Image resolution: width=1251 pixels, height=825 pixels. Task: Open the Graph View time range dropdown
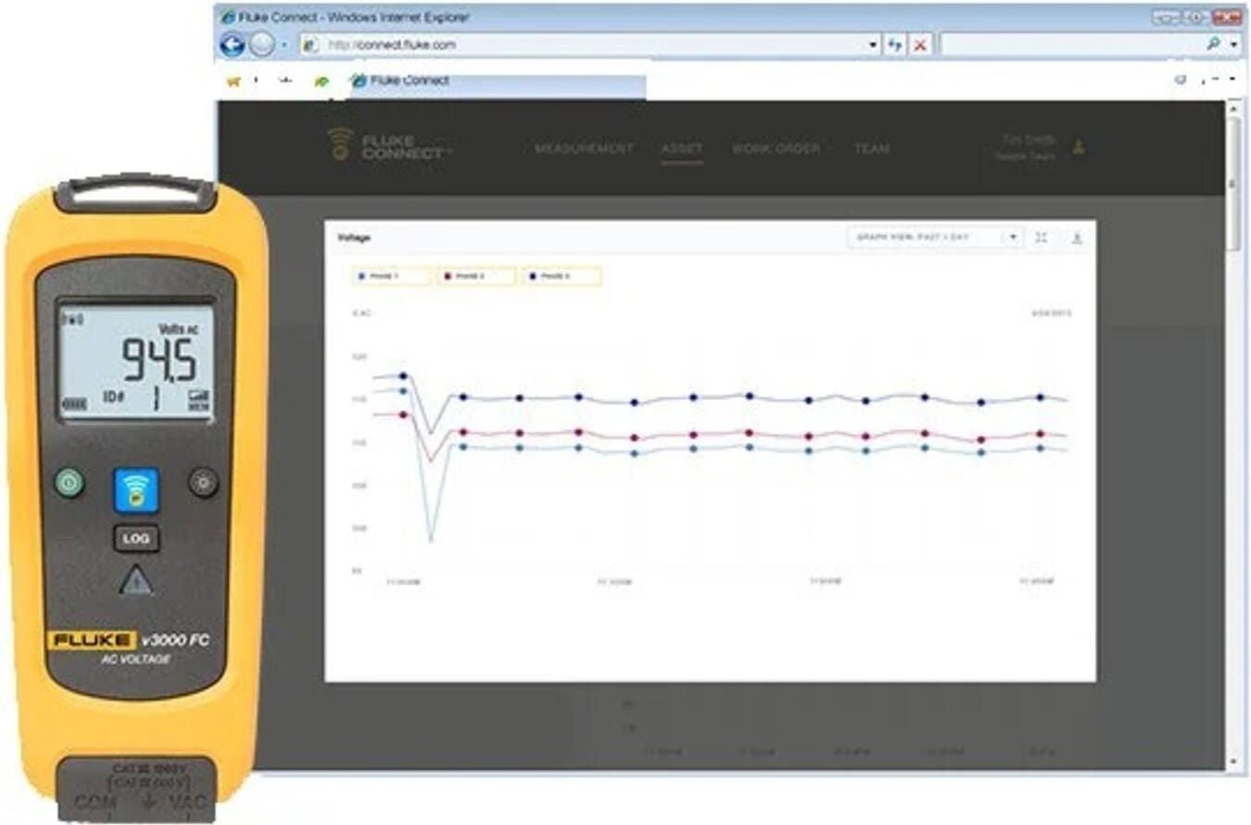click(x=934, y=238)
